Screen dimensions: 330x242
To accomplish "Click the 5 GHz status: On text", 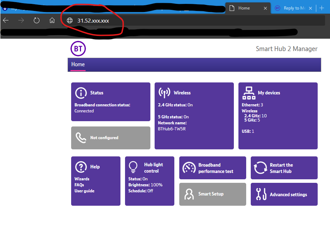I will 173,117.
